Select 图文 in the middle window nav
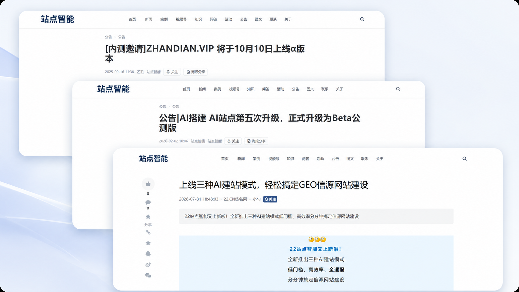The image size is (519, 292). [x=310, y=89]
